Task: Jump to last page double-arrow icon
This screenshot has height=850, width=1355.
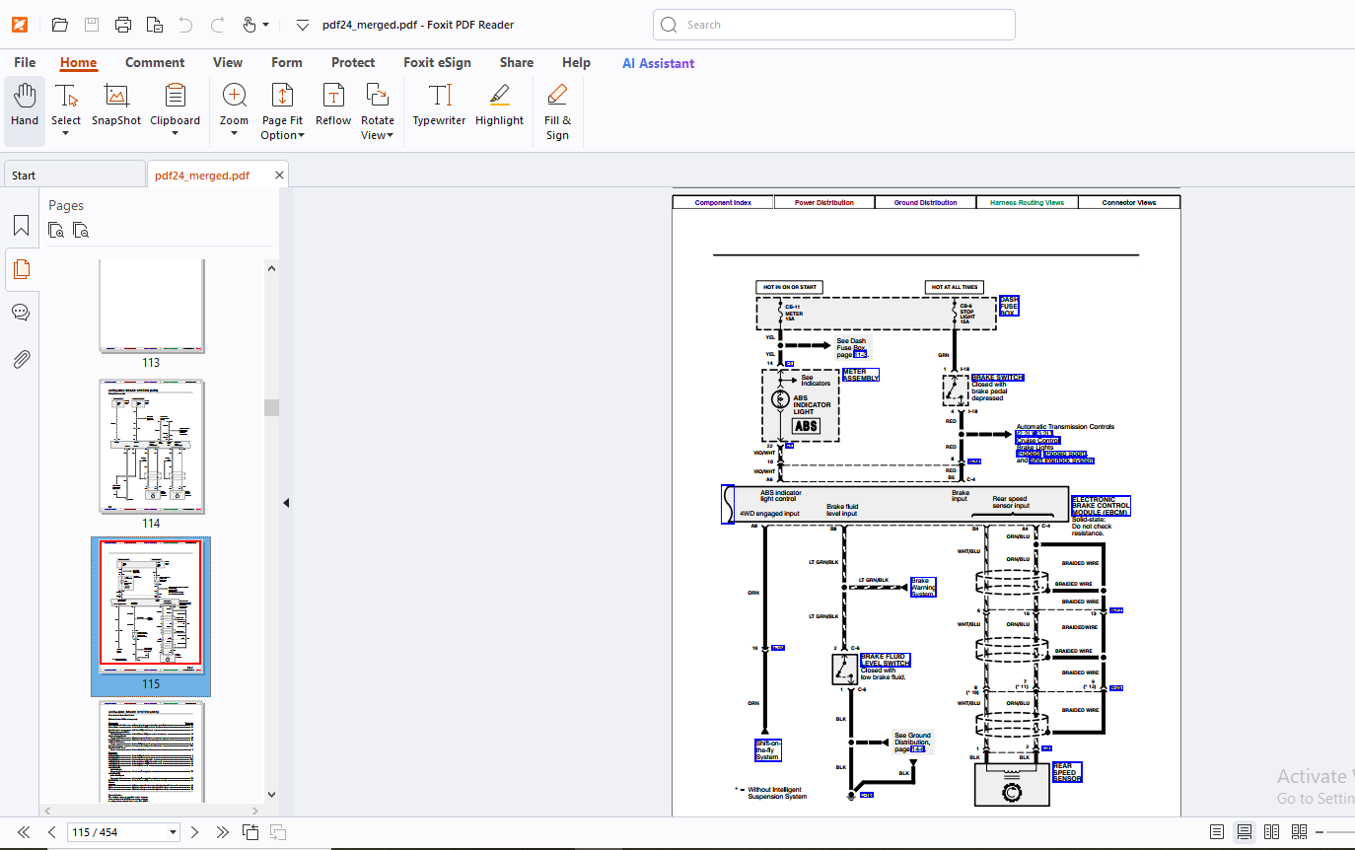Action: coord(223,832)
